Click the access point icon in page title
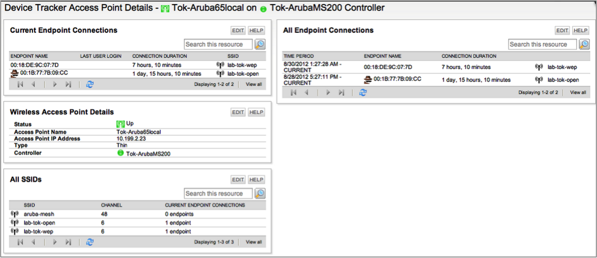This screenshot has height=258, width=597. (165, 8)
